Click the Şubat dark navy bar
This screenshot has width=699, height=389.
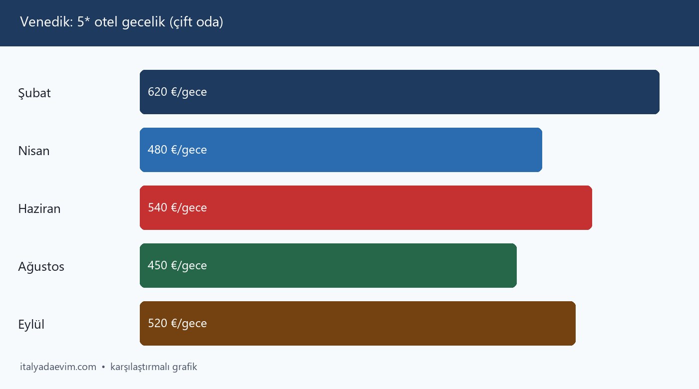tap(399, 92)
